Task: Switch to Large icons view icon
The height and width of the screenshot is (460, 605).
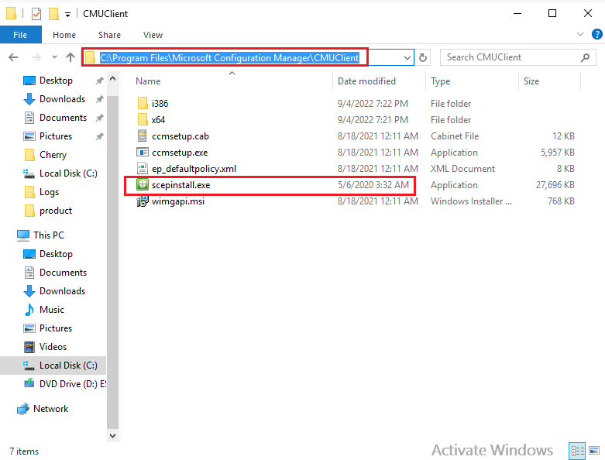Action: click(594, 451)
